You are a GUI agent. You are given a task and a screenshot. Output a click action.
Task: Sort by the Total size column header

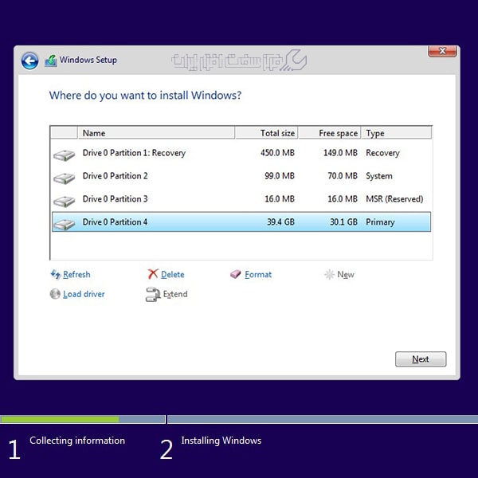point(266,133)
